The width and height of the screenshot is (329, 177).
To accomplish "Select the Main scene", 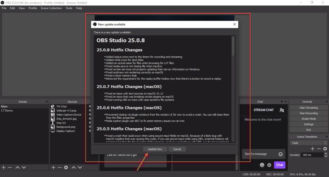I will tap(24, 106).
